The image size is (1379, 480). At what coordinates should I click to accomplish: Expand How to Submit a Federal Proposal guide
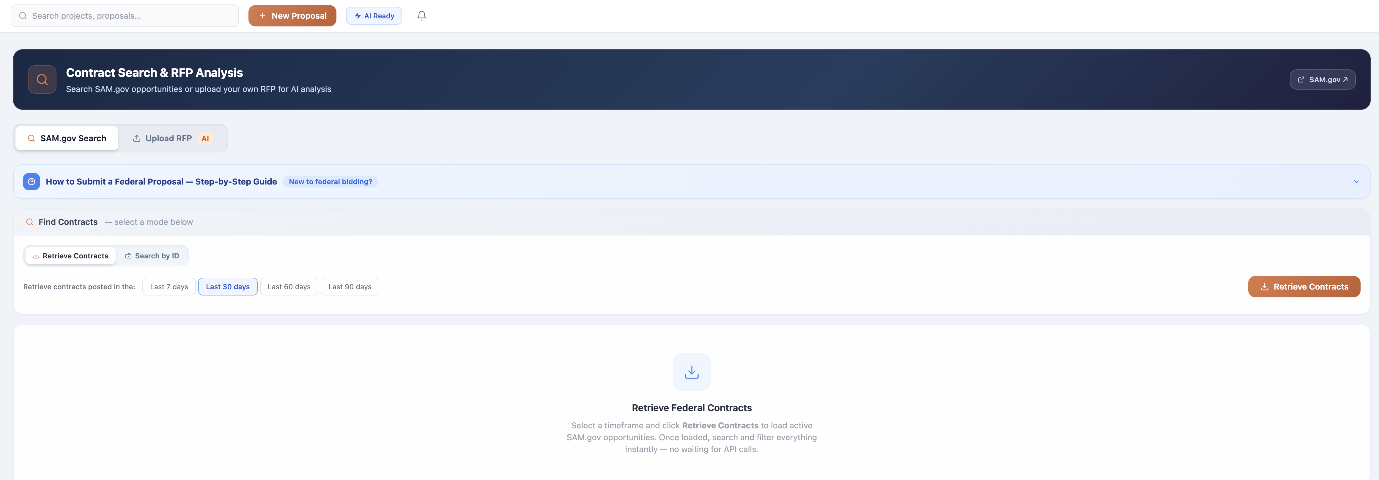tap(161, 182)
